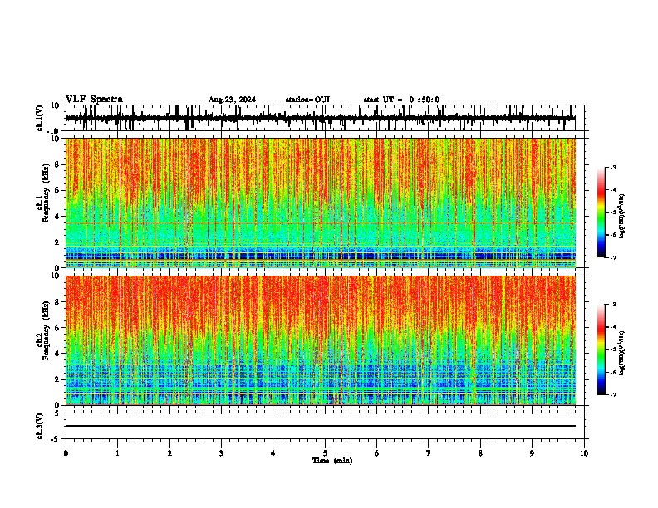Click the "3" tick on the time axis
Viewport: 658px width, 508px height.
pos(221,453)
